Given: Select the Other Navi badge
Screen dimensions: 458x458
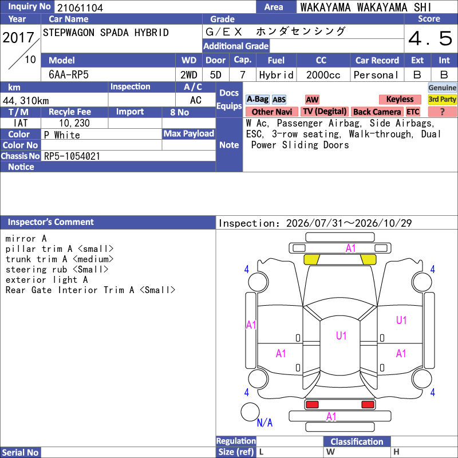Looking at the screenshot, I should point(271,112).
